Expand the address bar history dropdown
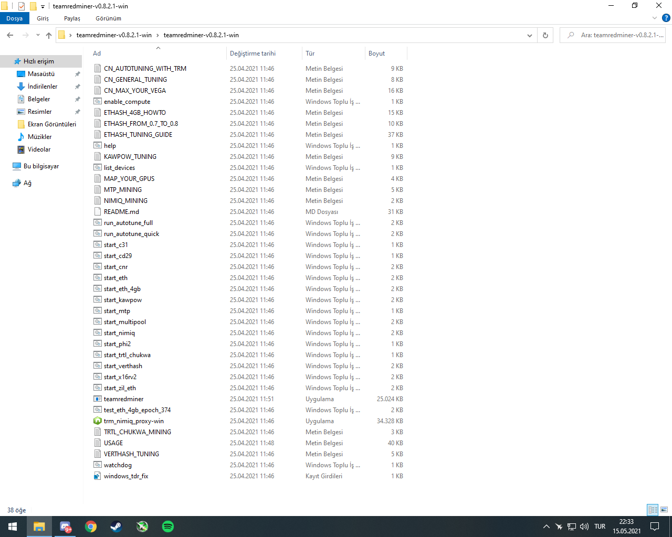The image size is (672, 537). (x=529, y=35)
